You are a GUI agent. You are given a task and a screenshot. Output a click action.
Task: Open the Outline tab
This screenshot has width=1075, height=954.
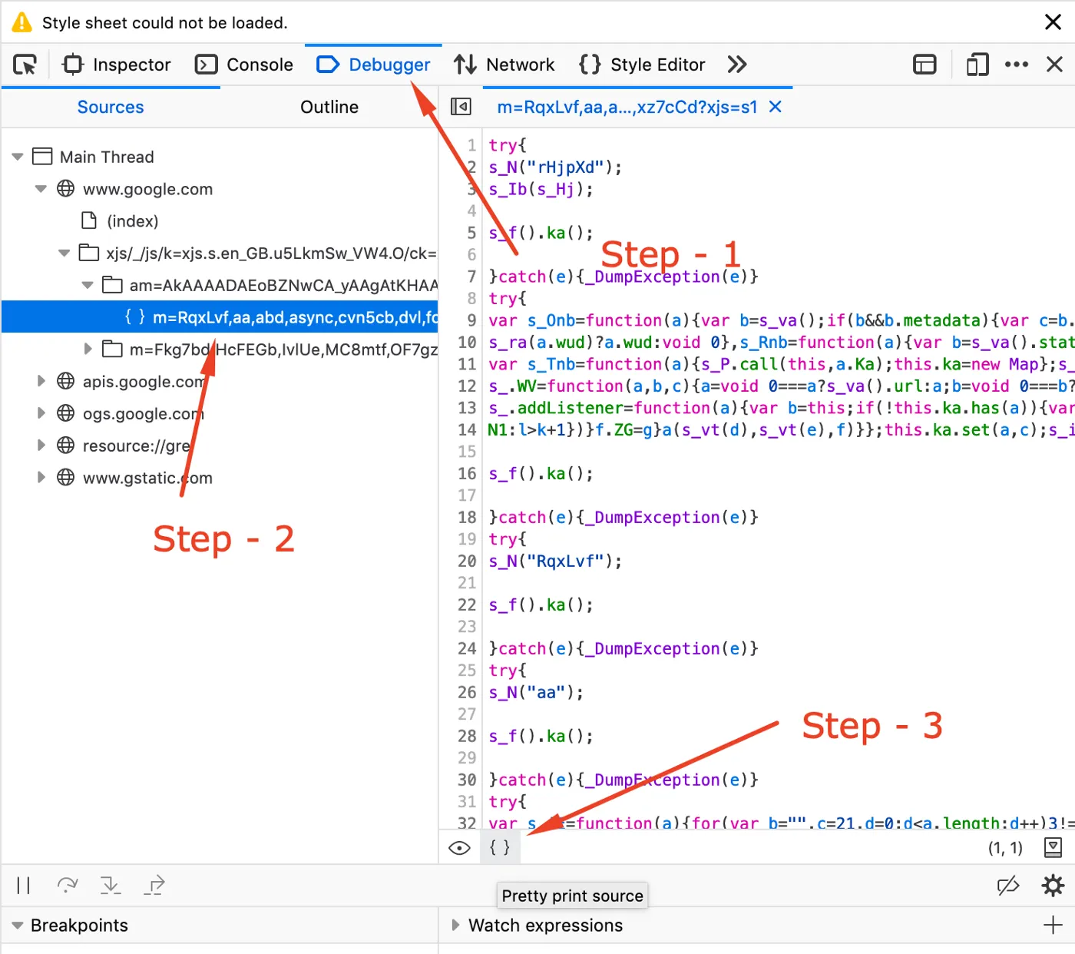(329, 107)
